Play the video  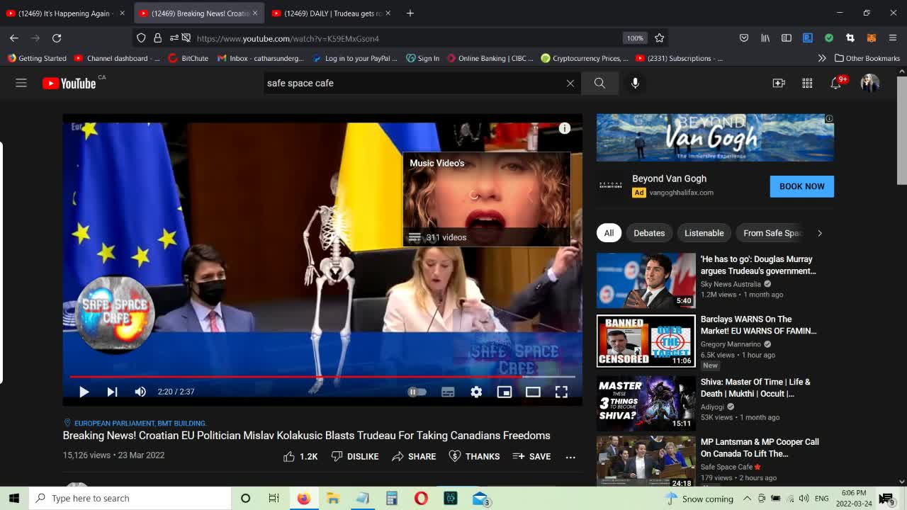pos(84,392)
